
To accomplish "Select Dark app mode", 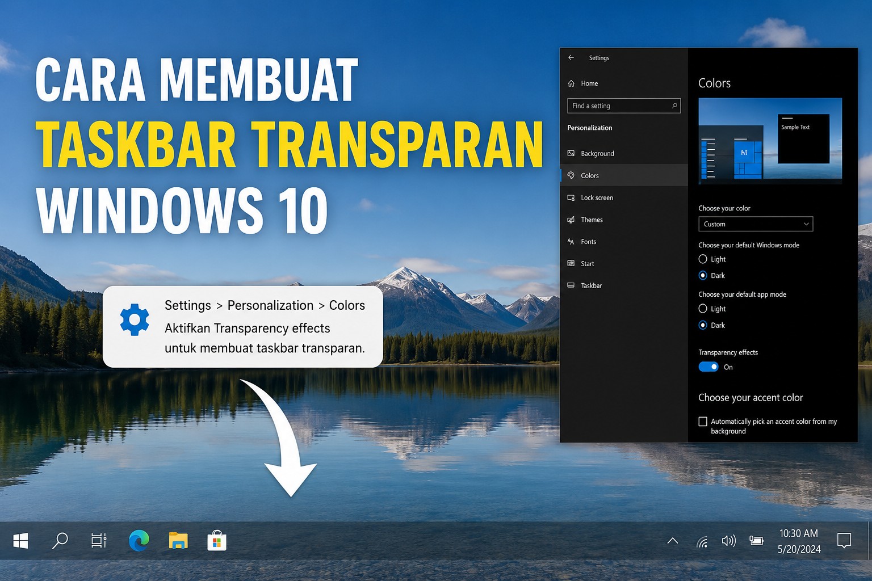I will (703, 325).
